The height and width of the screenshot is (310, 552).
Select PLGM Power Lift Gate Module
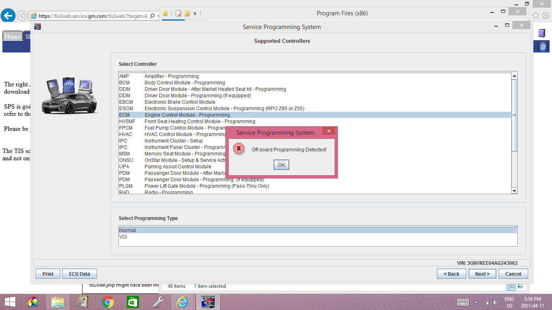(315, 186)
